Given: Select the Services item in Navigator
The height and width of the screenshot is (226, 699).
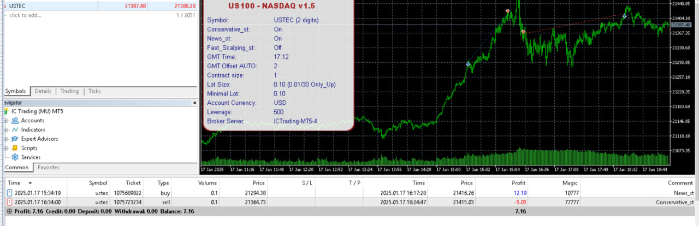Looking at the screenshot, I should (31, 157).
